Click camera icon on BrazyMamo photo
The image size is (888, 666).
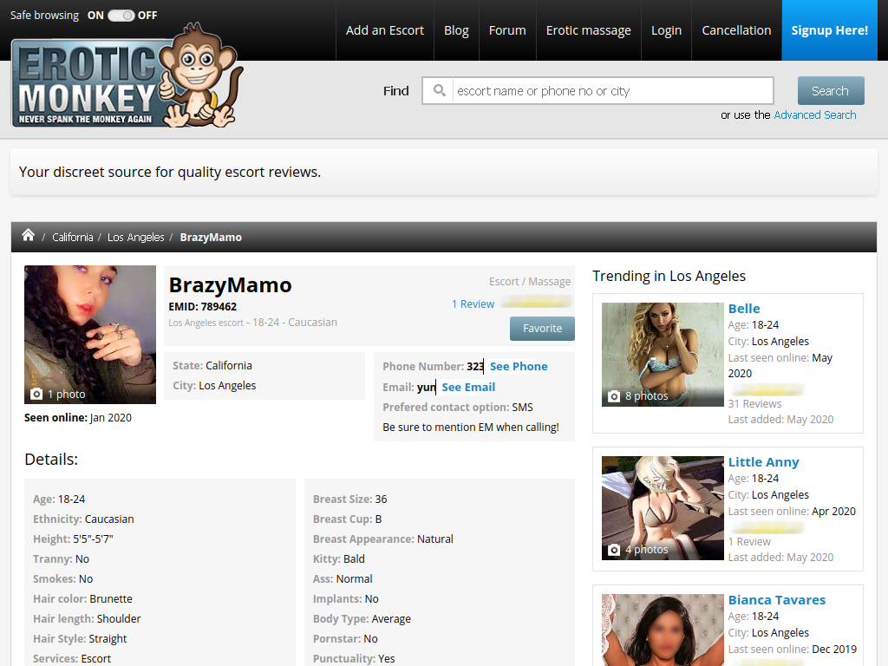[x=36, y=394]
